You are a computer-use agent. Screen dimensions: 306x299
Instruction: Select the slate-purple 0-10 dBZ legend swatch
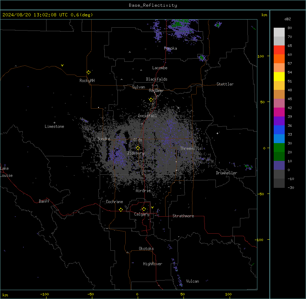(x=279, y=165)
